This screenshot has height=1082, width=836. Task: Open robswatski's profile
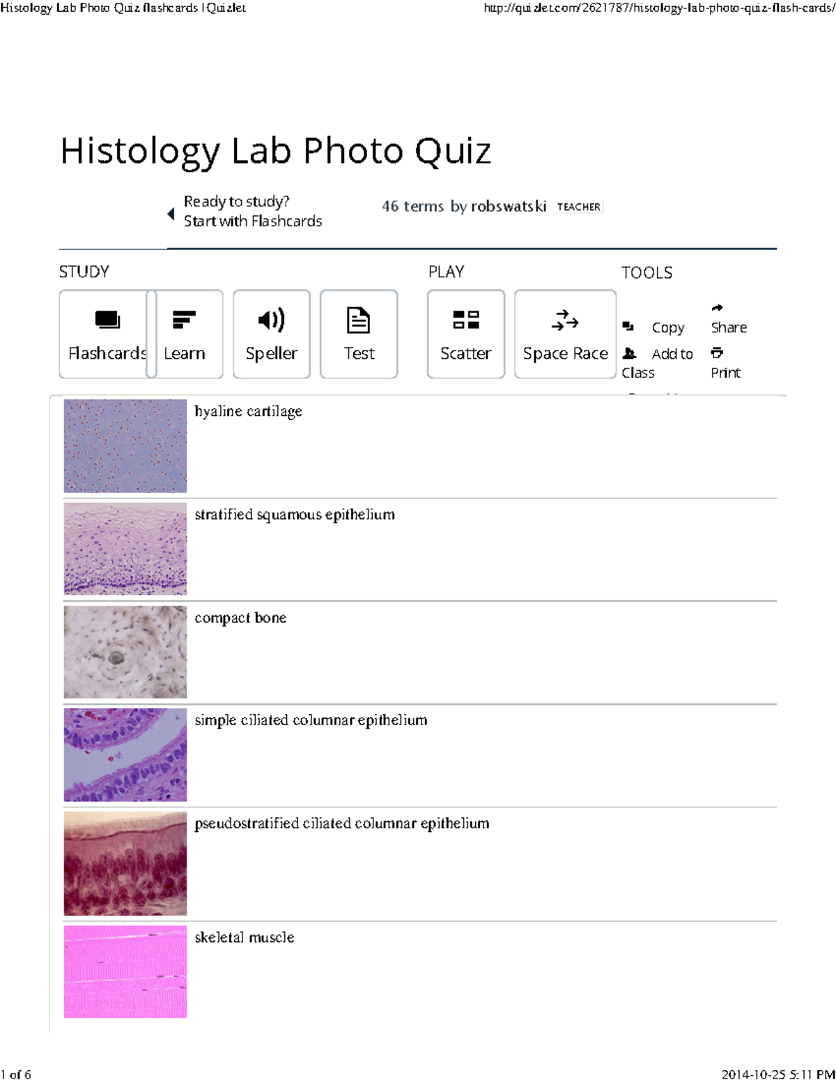click(x=509, y=206)
